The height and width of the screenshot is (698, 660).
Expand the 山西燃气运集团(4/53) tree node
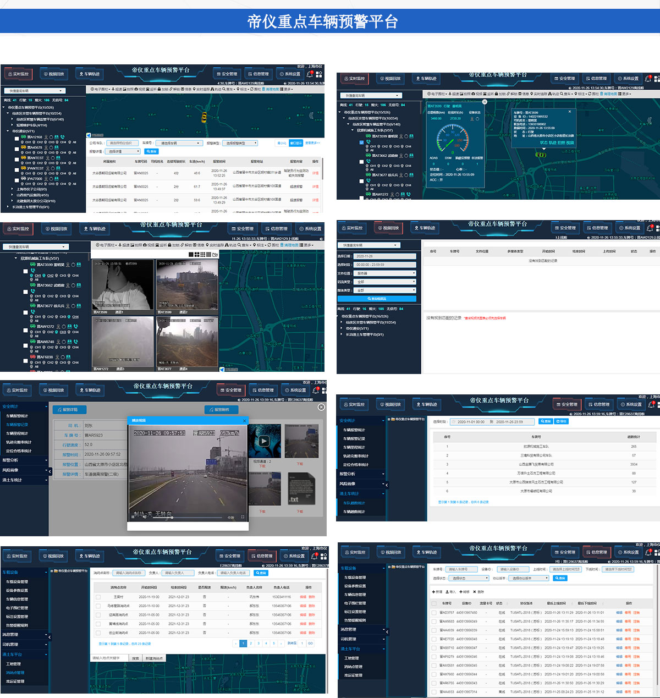12,195
